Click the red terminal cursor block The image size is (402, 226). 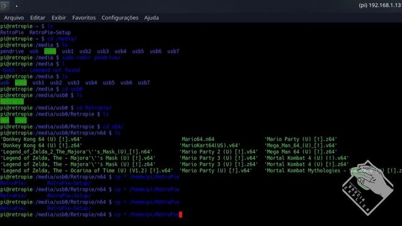[x=180, y=215]
